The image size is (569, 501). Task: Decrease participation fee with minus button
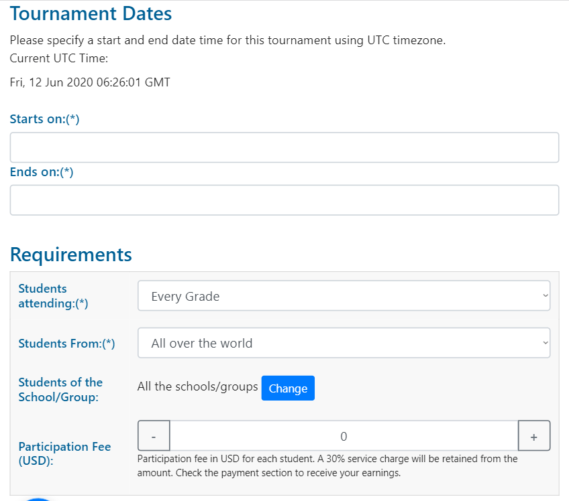coord(154,436)
